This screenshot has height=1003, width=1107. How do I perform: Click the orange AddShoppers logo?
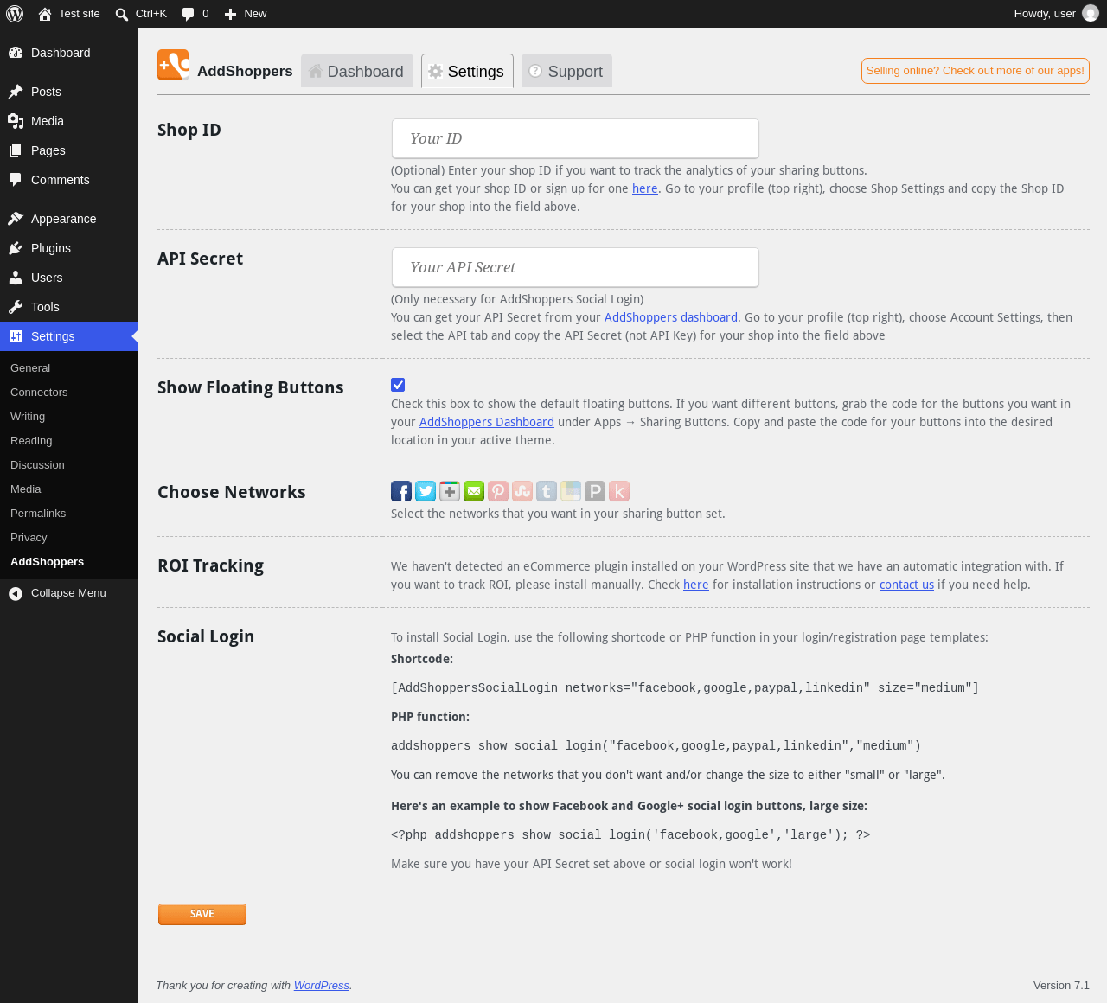coord(173,65)
